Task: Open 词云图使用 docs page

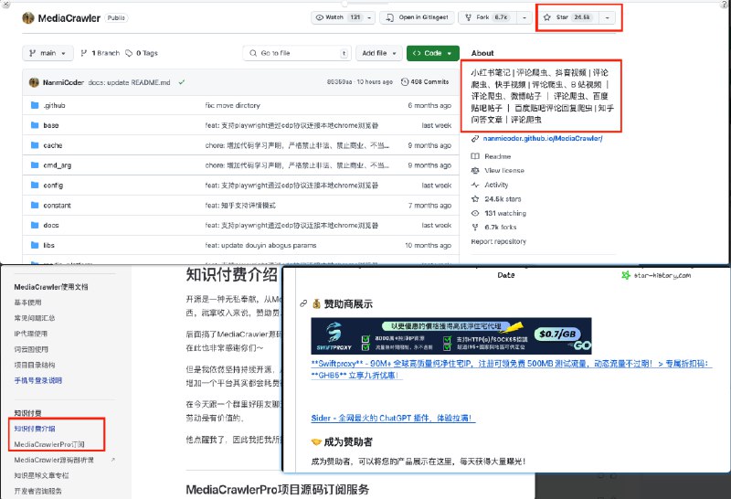Action: pyautogui.click(x=31, y=349)
